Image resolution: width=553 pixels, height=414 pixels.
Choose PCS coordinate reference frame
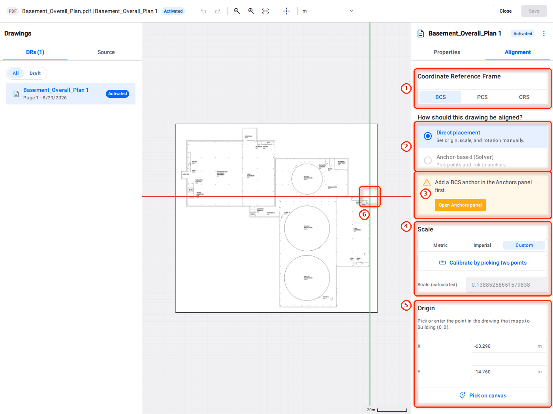(482, 97)
